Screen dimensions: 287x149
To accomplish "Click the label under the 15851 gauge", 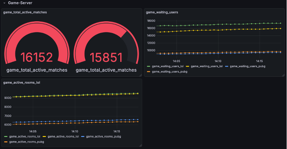I will (x=106, y=70).
